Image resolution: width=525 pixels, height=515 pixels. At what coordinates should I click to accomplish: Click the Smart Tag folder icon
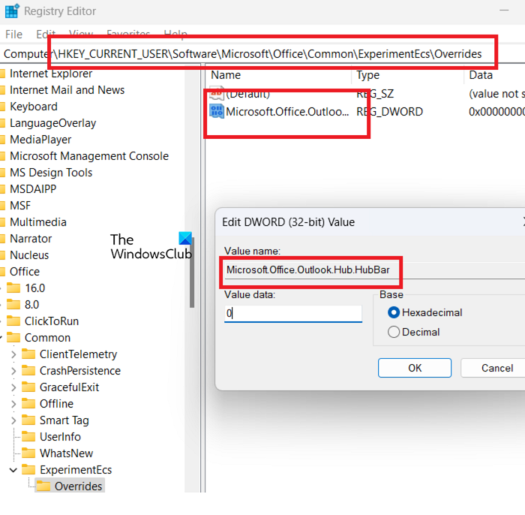[28, 420]
